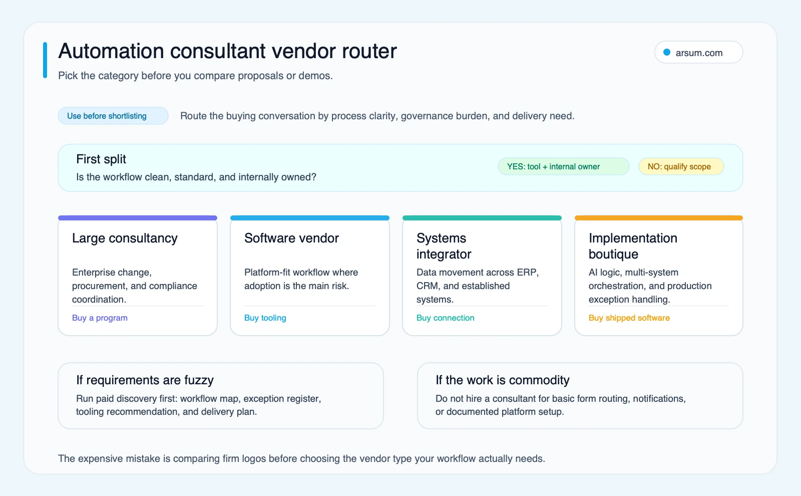Open the 'Buy connection' link

[446, 318]
